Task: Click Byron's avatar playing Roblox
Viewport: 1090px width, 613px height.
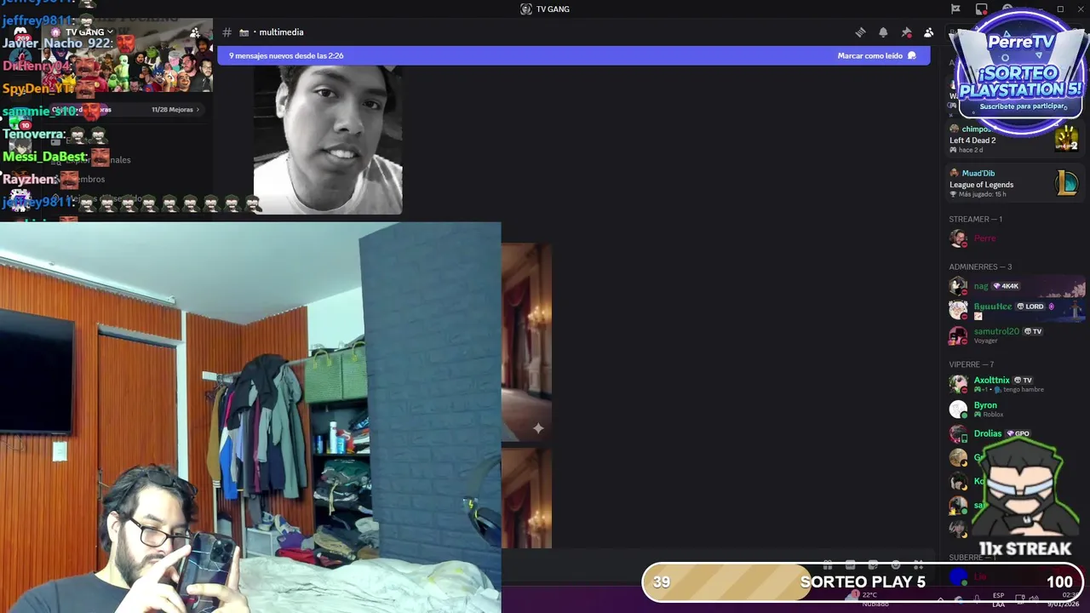Action: coord(958,410)
